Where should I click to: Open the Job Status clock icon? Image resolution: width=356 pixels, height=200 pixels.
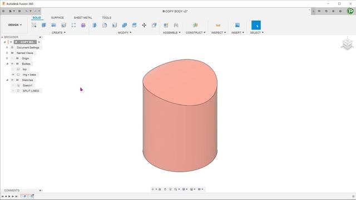point(327,11)
